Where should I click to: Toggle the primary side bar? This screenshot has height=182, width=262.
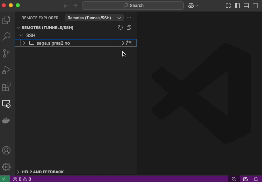tap(237, 6)
